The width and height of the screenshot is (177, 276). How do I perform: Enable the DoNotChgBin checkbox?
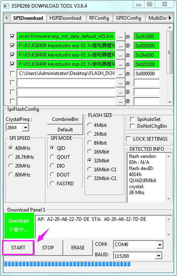pos(132,126)
